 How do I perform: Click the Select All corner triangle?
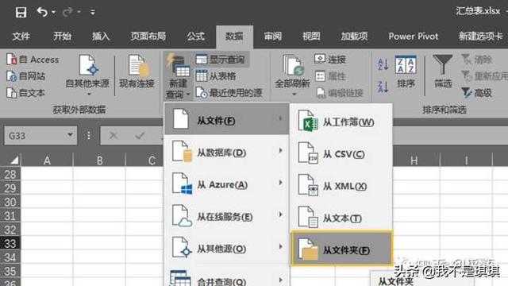(14, 160)
